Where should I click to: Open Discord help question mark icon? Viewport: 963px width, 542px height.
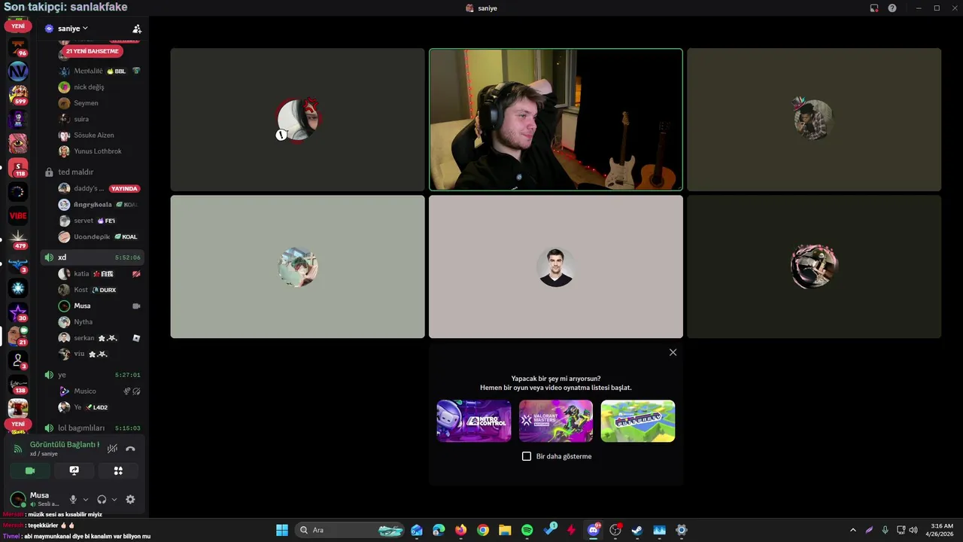click(x=892, y=8)
